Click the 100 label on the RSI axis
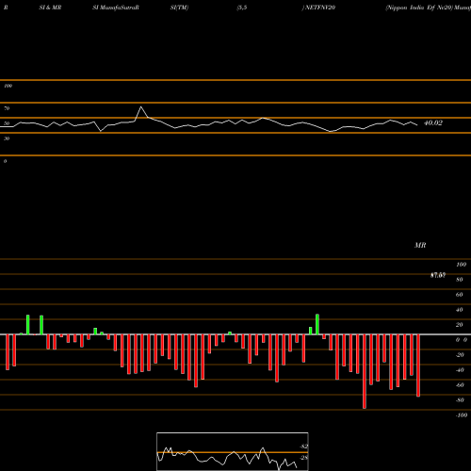This screenshot has height=471, width=471. click(x=8, y=86)
